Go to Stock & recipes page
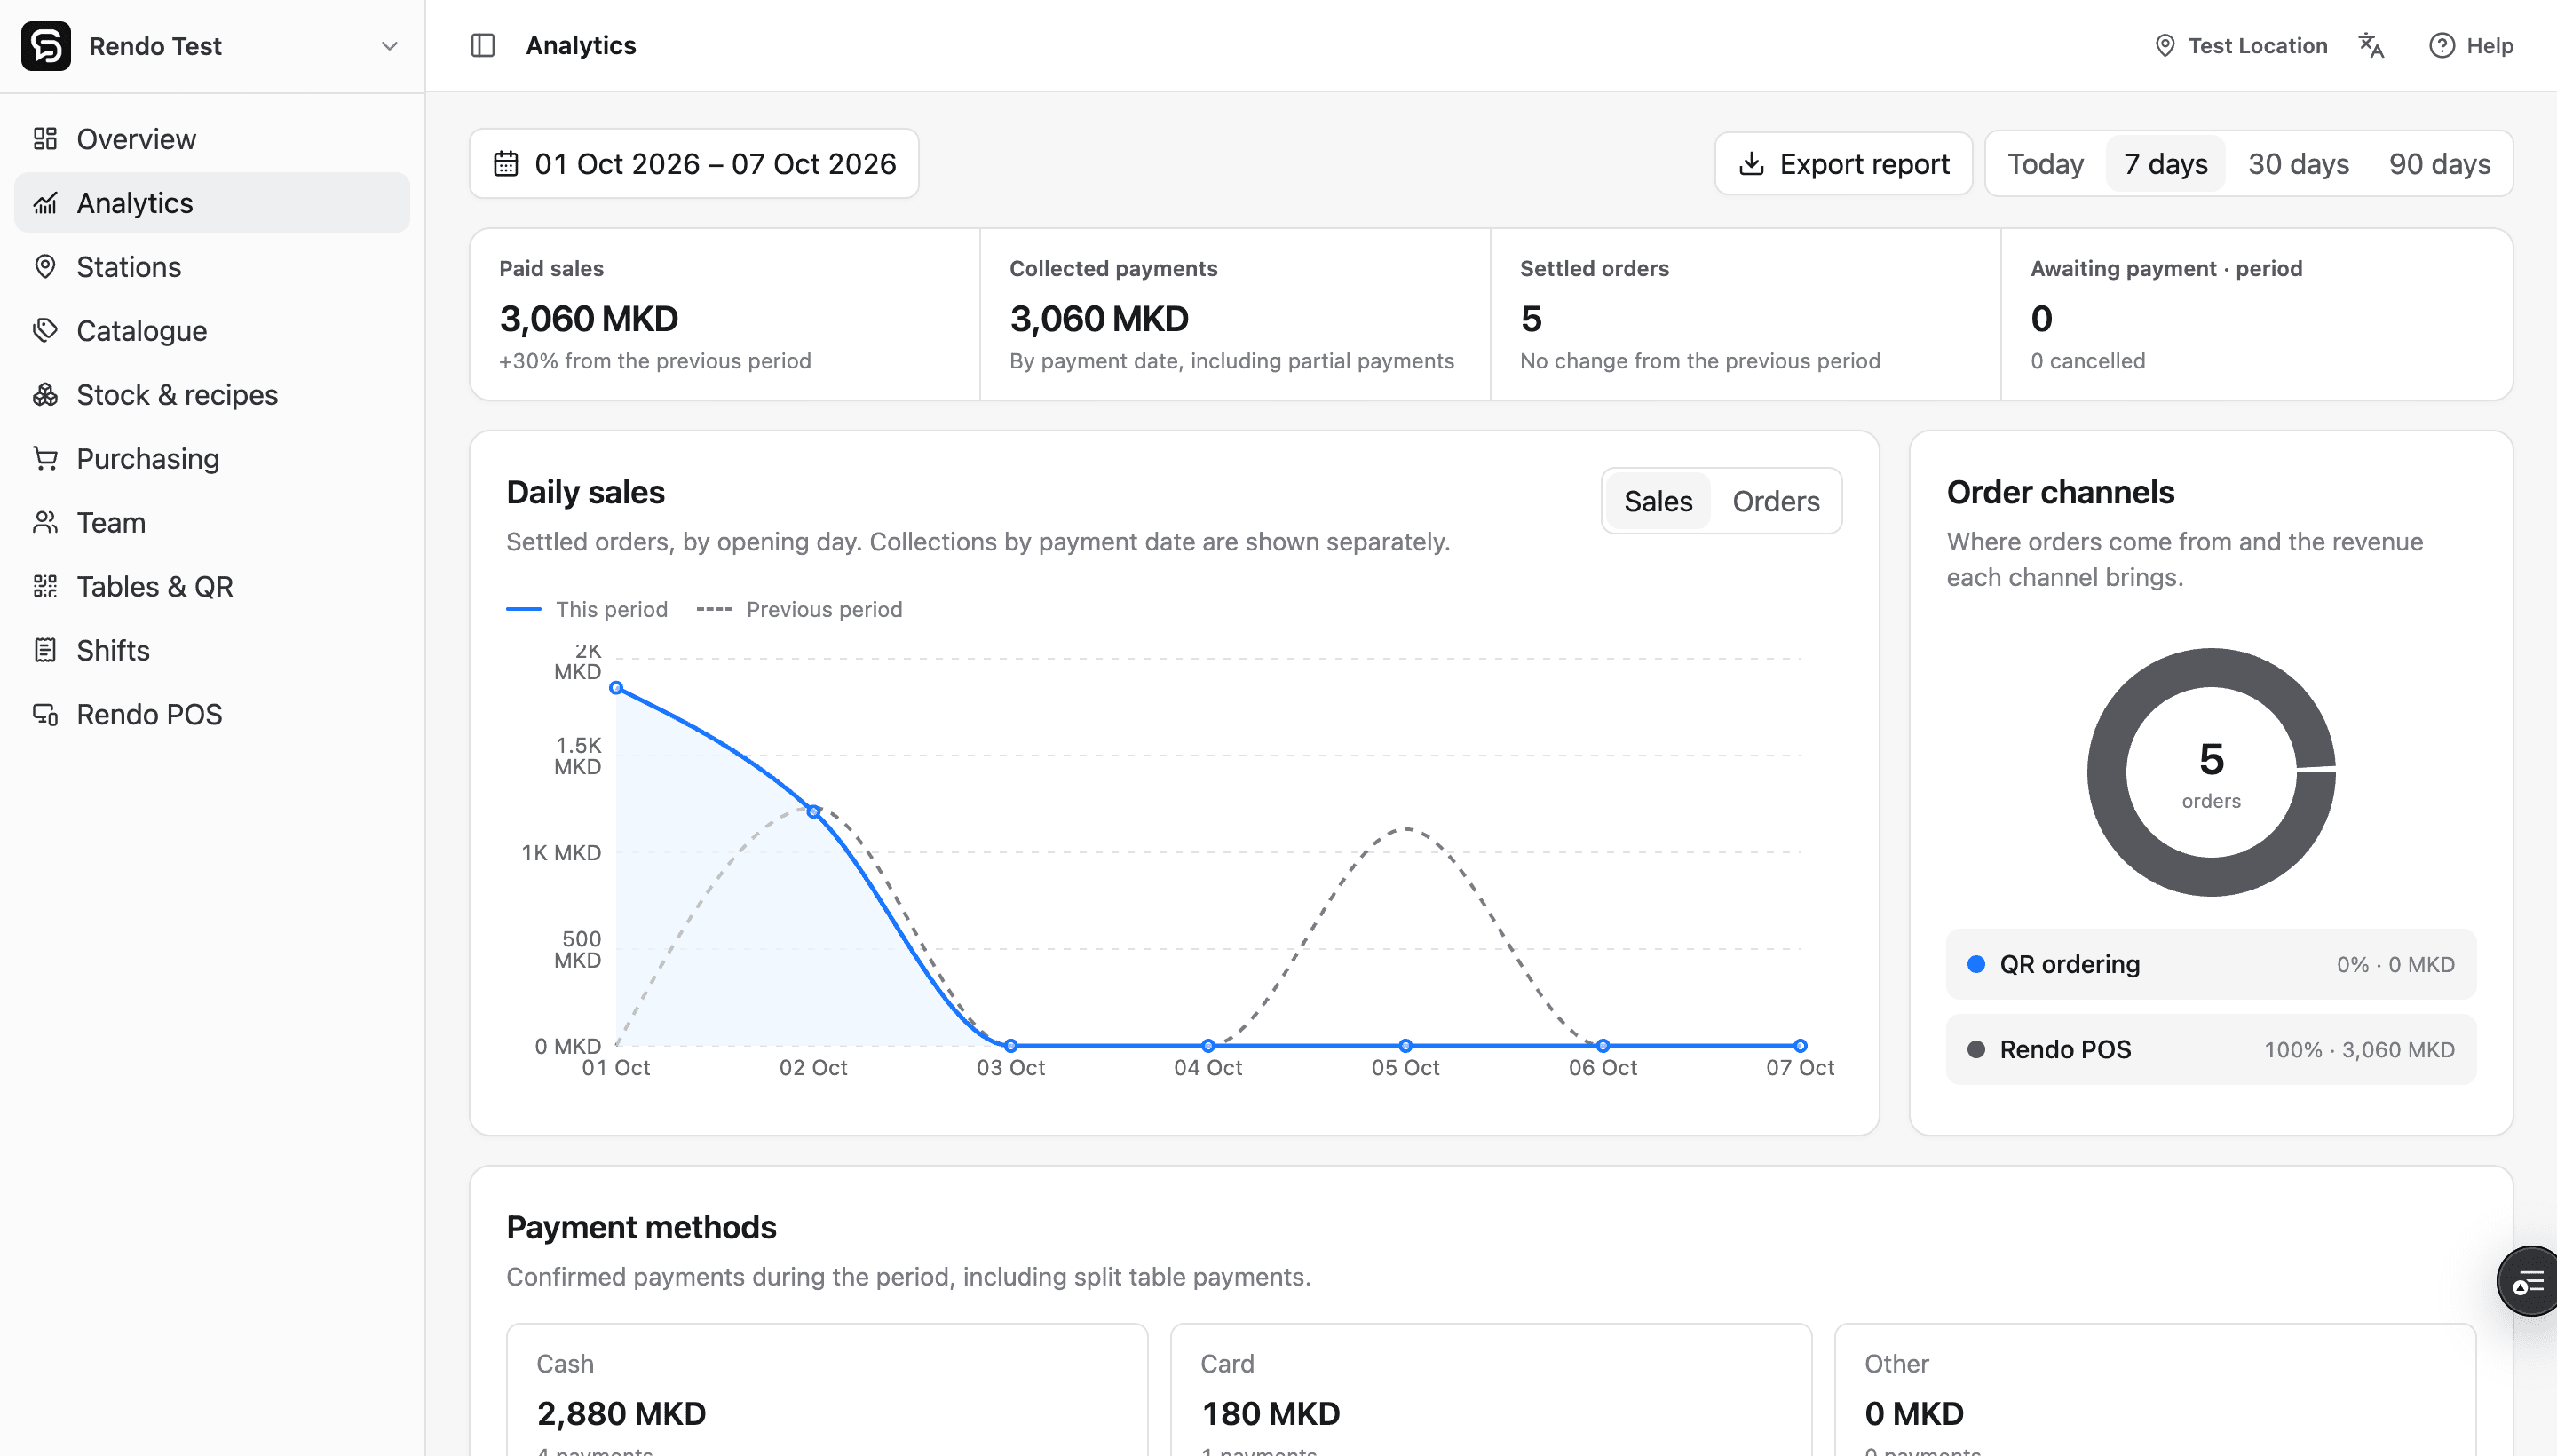Screen dimensions: 2557x1456 [x=212, y=395]
